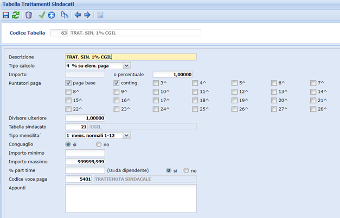Select Conguaglio no radio button
Image resolution: width=340 pixels, height=218 pixels.
(x=99, y=144)
